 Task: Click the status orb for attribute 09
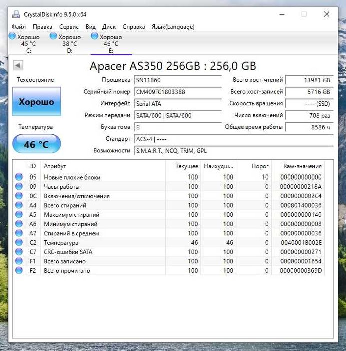tap(19, 186)
